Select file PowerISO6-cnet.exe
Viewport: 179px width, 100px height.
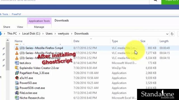click(x=32, y=88)
